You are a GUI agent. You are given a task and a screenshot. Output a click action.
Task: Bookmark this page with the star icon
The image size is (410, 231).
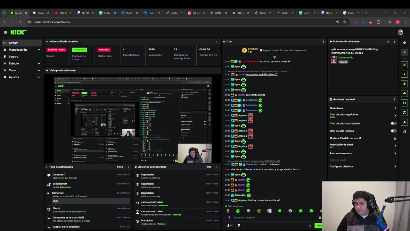(345, 22)
